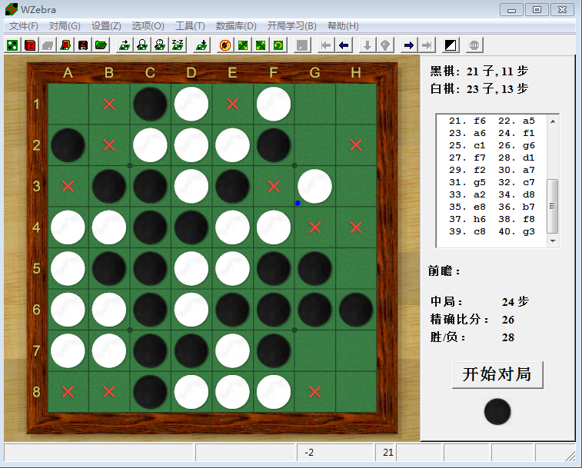Click the yellow book with Z icon
Image resolution: width=582 pixels, height=468 pixels.
point(65,45)
